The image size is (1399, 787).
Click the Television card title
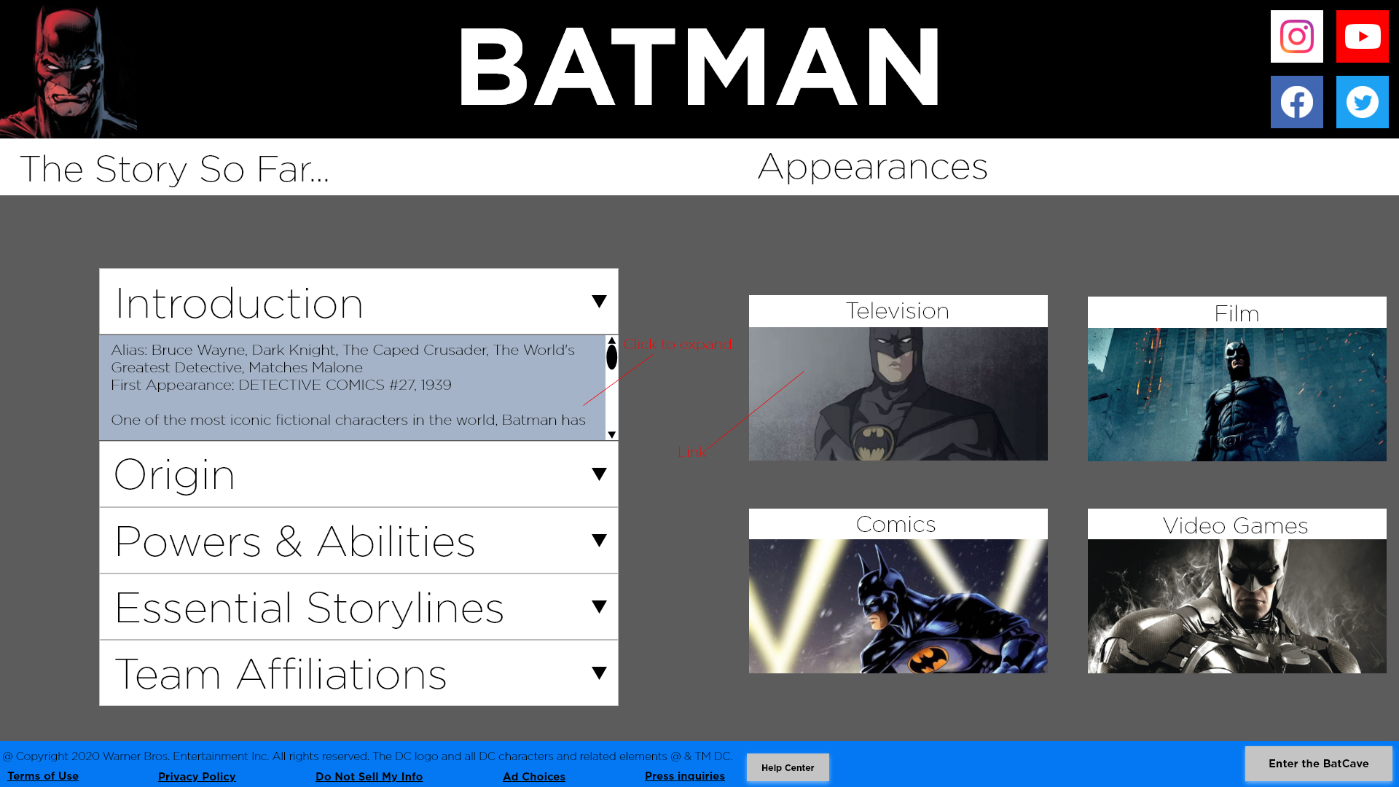point(898,311)
